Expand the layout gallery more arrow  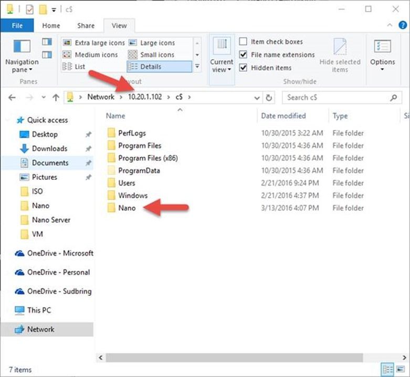[x=197, y=67]
